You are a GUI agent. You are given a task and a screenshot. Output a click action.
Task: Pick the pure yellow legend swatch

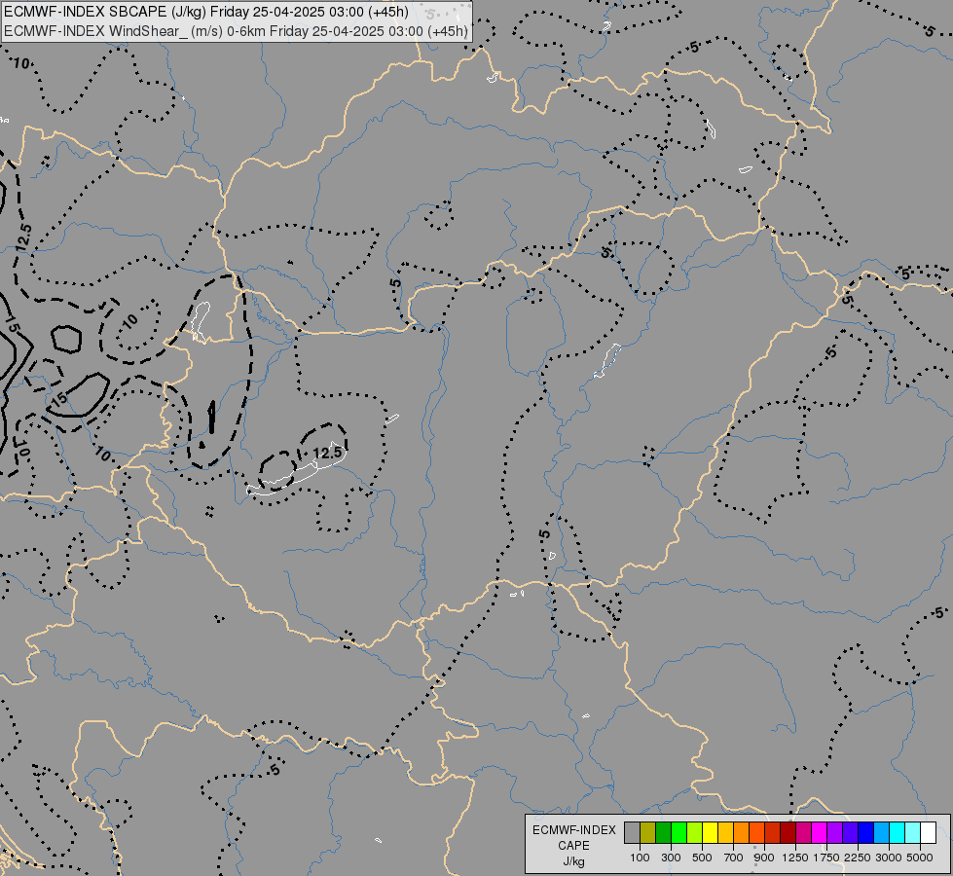coord(710,832)
